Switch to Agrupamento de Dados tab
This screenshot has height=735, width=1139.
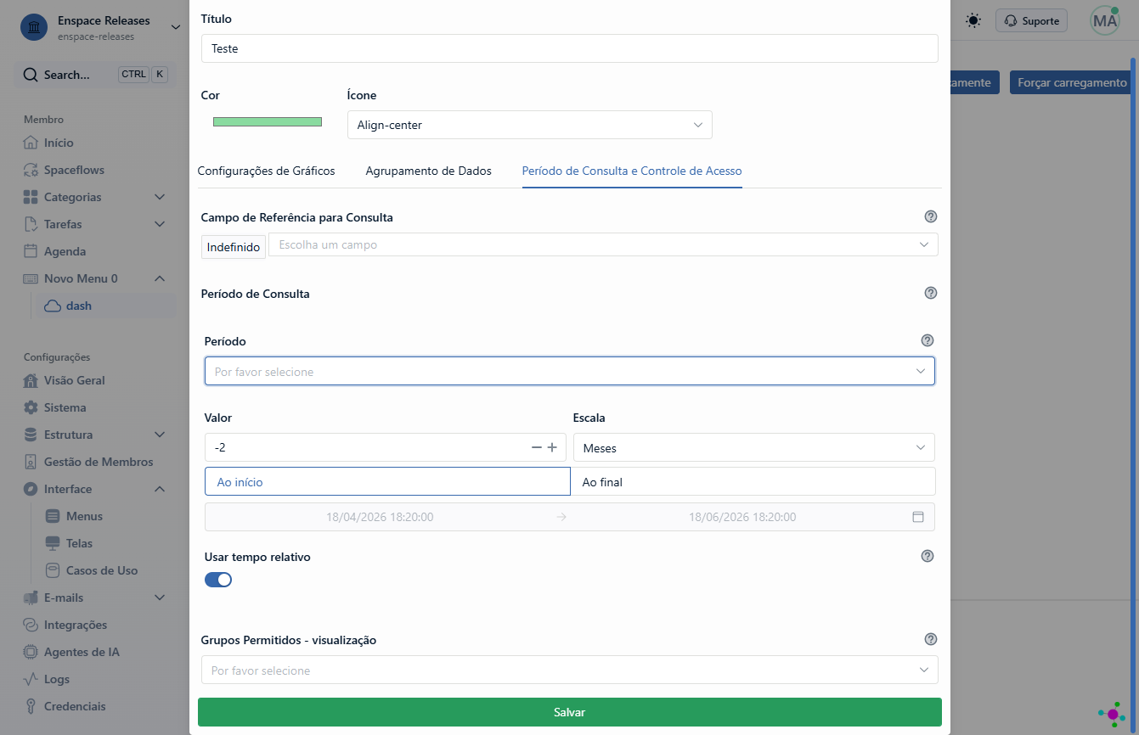tap(429, 171)
